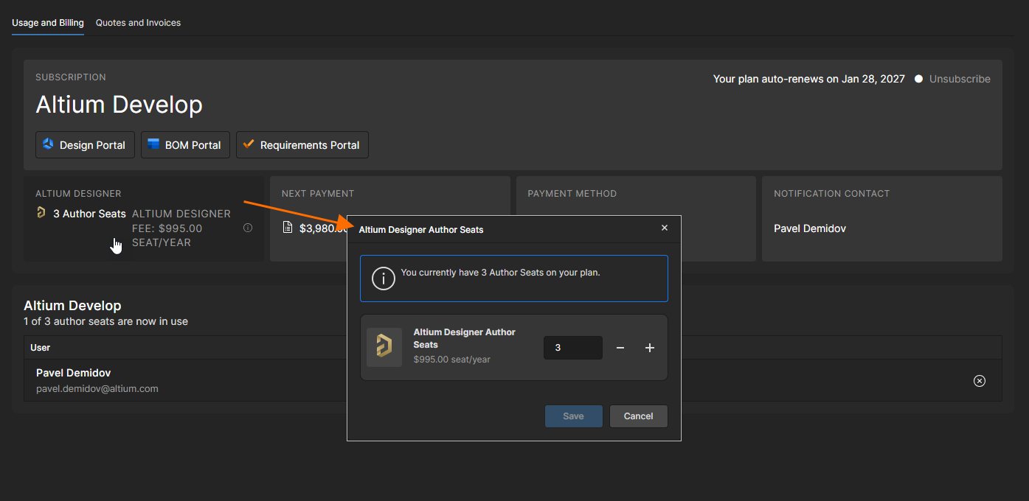Click the Notification Contact Pavel Demidov

tap(810, 228)
